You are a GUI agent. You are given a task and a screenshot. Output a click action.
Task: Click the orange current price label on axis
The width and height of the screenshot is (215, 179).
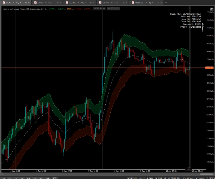[209, 68]
